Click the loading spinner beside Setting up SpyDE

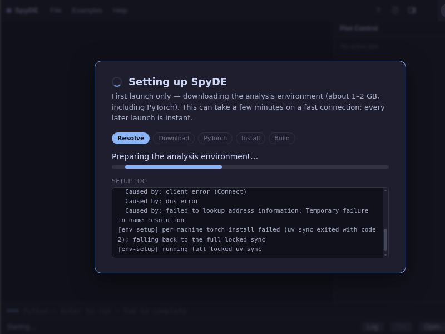tap(117, 82)
